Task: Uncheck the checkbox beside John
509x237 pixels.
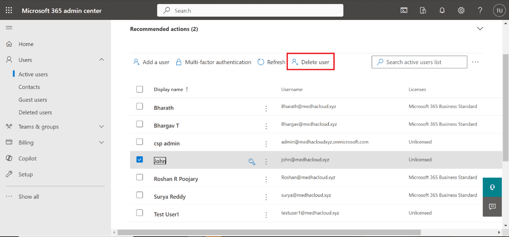Action: pyautogui.click(x=140, y=160)
